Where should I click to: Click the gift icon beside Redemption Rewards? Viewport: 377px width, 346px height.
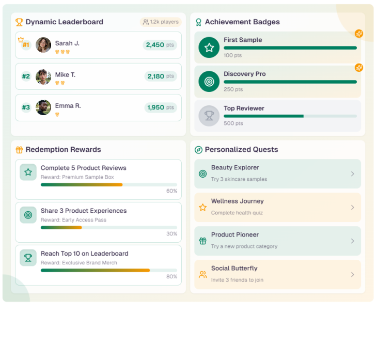pos(19,150)
